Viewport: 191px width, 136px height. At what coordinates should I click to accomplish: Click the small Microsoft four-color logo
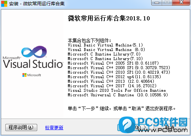pos(24,75)
